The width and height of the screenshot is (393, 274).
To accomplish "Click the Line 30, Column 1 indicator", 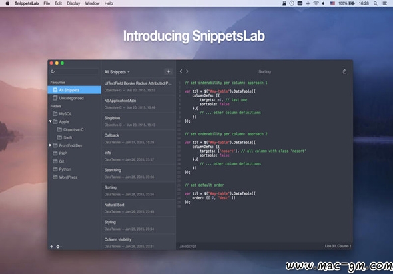I will point(338,246).
